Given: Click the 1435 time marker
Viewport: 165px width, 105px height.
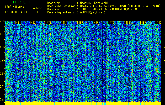Looking at the screenshot, I should [80, 23].
